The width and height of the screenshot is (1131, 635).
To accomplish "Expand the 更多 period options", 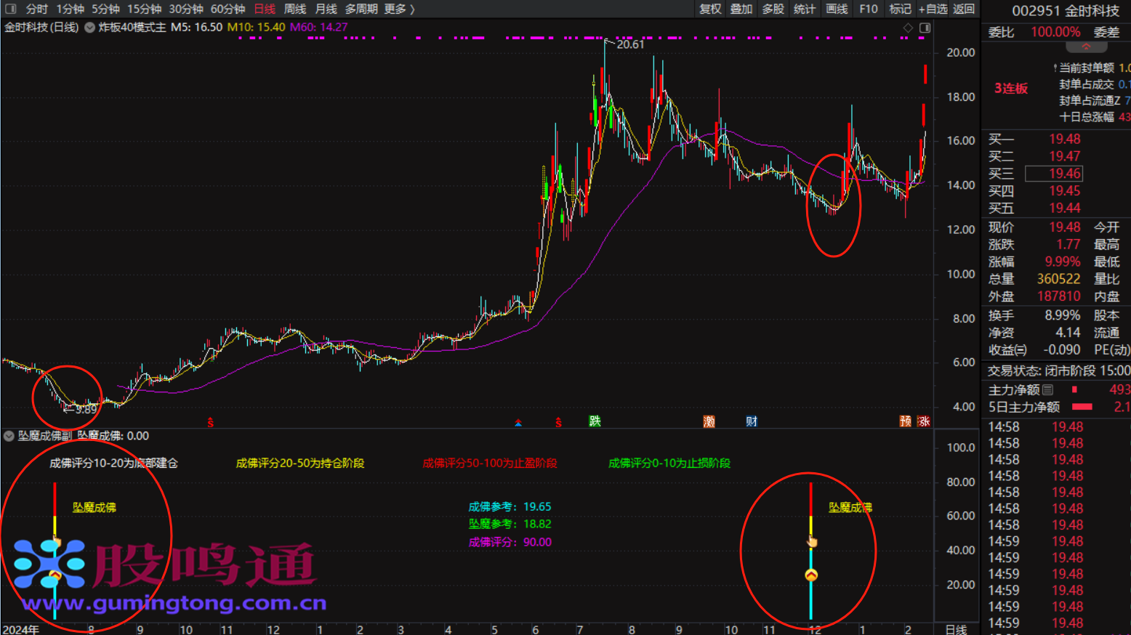I will [x=398, y=9].
